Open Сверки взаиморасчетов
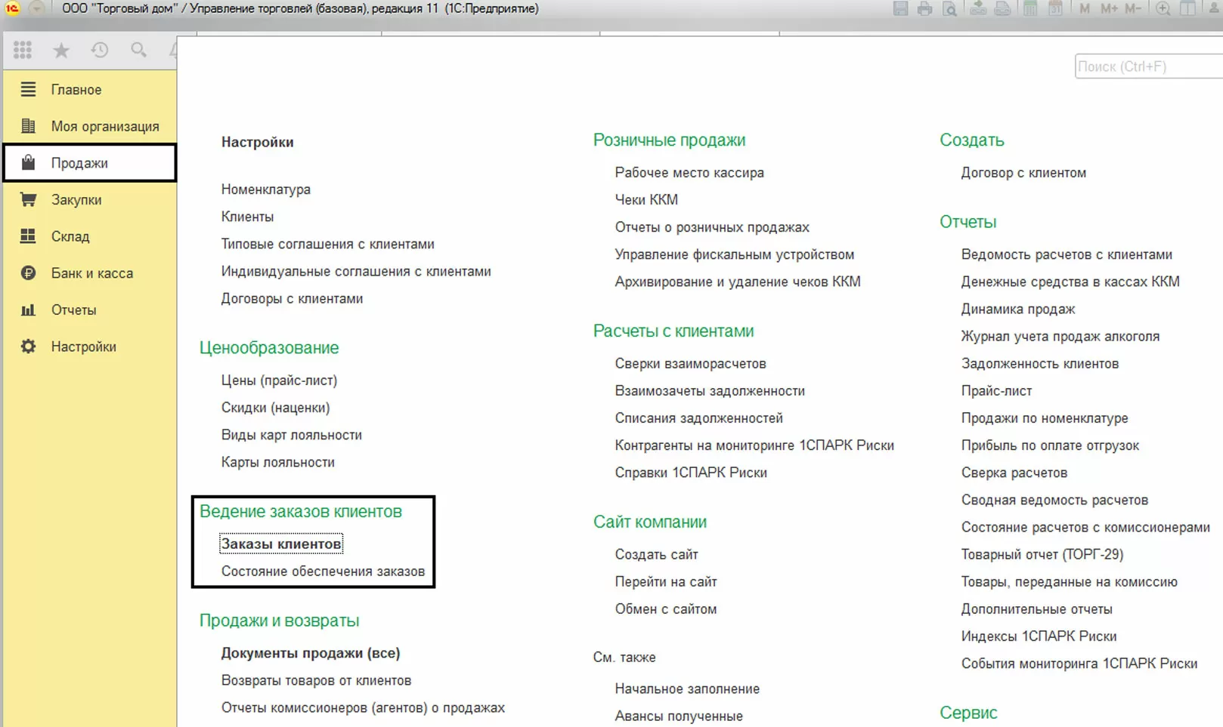The height and width of the screenshot is (727, 1223). click(690, 363)
